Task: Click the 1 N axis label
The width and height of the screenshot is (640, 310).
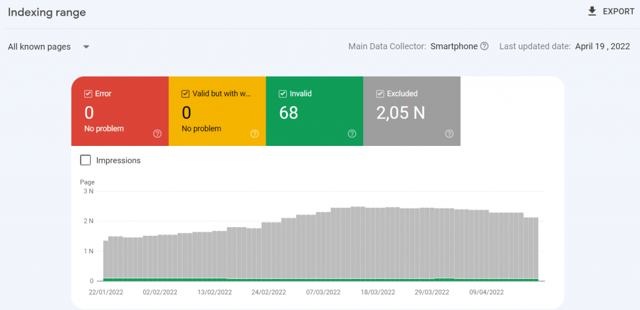Action: (89, 251)
